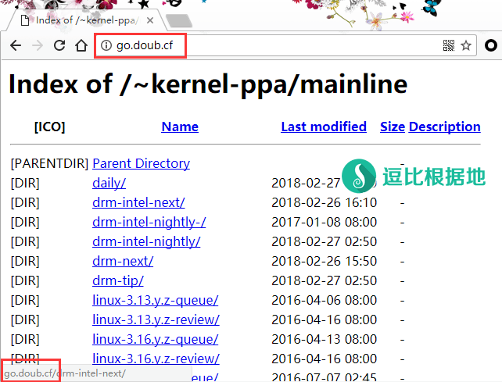Select the 'Index of /~kernel-ppa/' tab
Image resolution: width=502 pixels, height=382 pixels.
[82, 19]
